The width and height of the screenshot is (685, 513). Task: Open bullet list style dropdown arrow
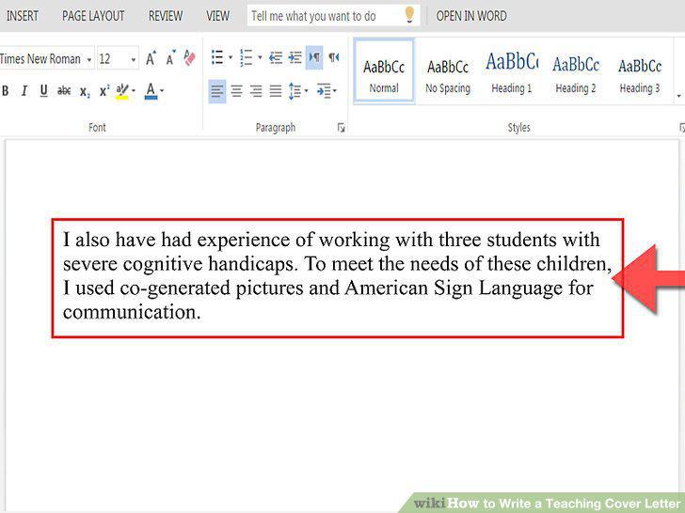231,57
